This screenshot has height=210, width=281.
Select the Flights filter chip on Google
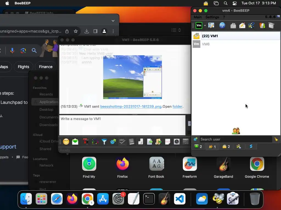[24, 67]
